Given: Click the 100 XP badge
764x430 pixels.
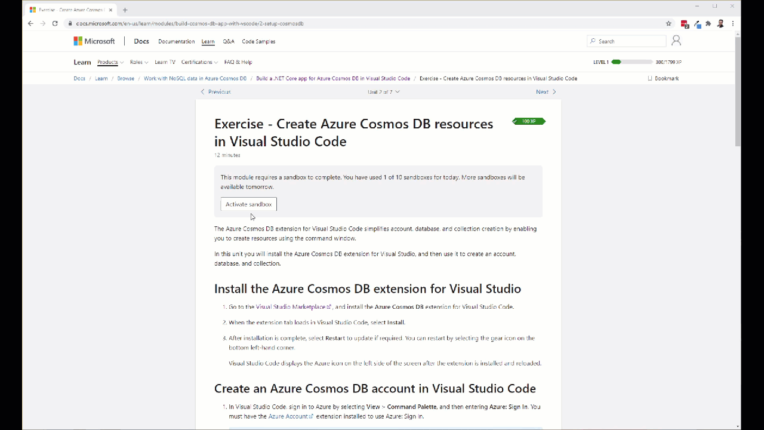Looking at the screenshot, I should pyautogui.click(x=529, y=121).
